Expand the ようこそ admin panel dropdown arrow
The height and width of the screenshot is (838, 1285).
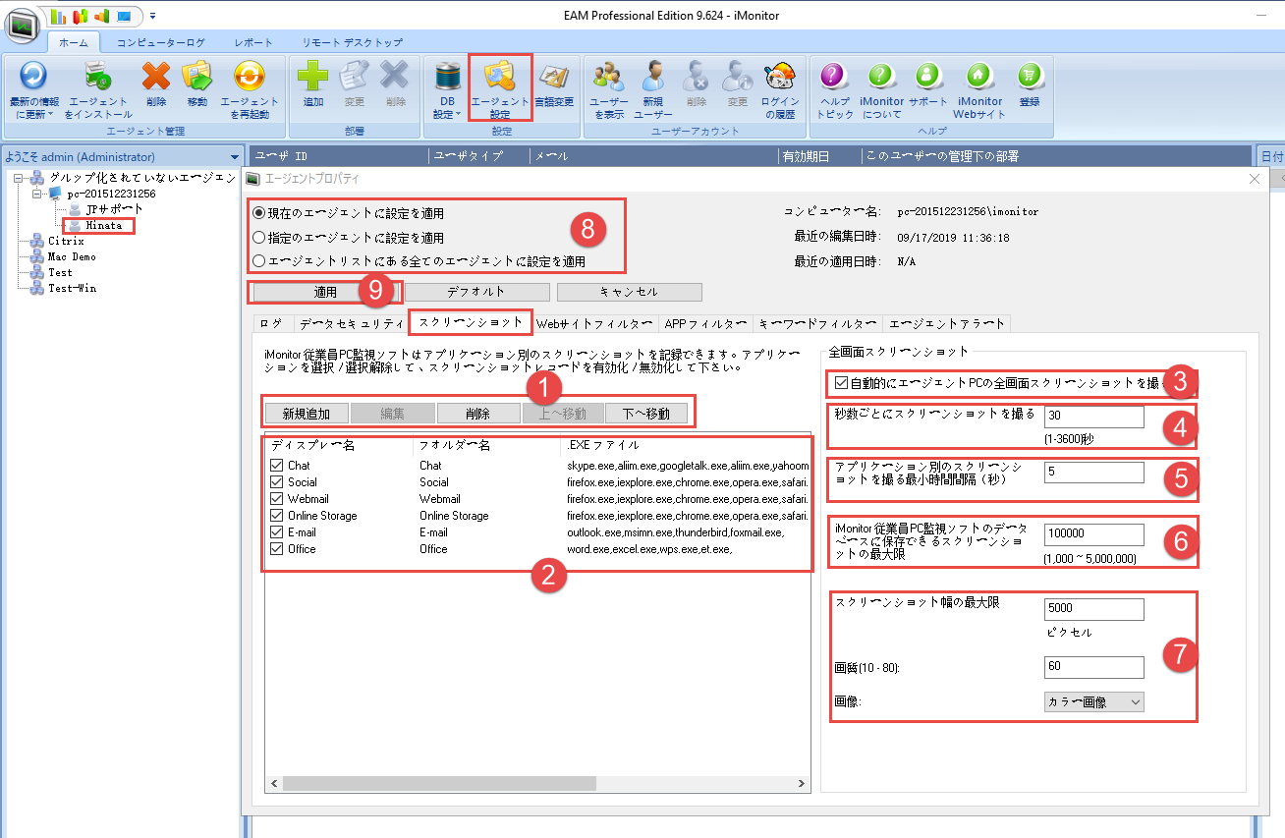click(x=234, y=157)
